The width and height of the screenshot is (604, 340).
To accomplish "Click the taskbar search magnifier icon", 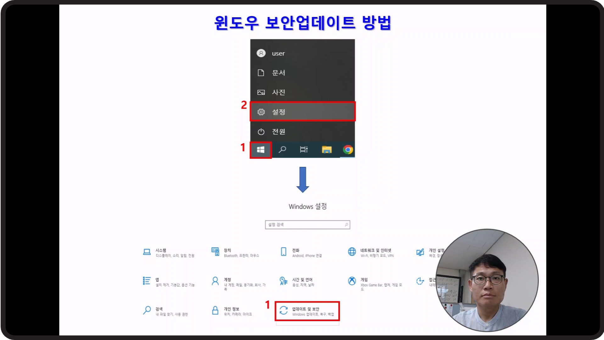I will point(282,150).
